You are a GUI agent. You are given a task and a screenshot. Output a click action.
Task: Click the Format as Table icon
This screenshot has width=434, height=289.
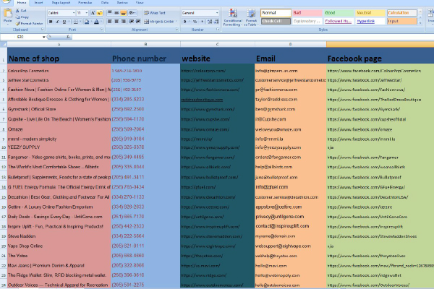point(250,16)
